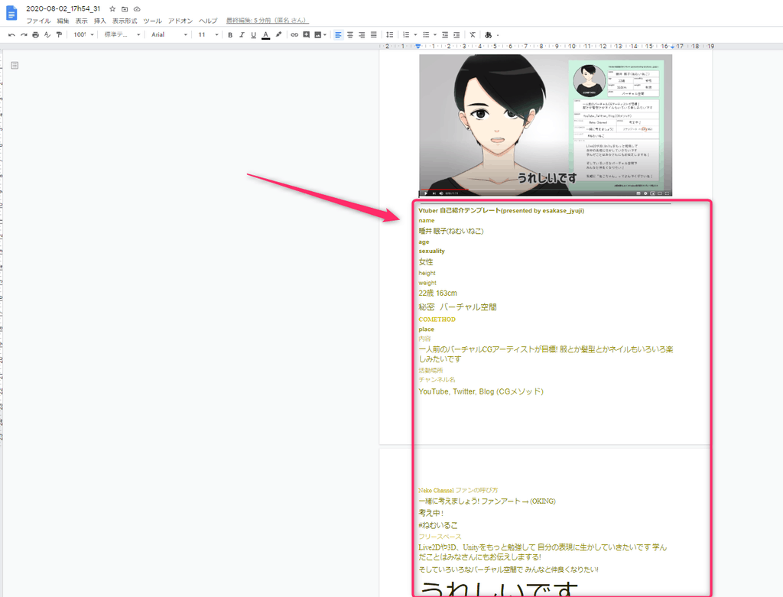Toggle bold formatting
This screenshot has height=597, width=783.
click(230, 35)
